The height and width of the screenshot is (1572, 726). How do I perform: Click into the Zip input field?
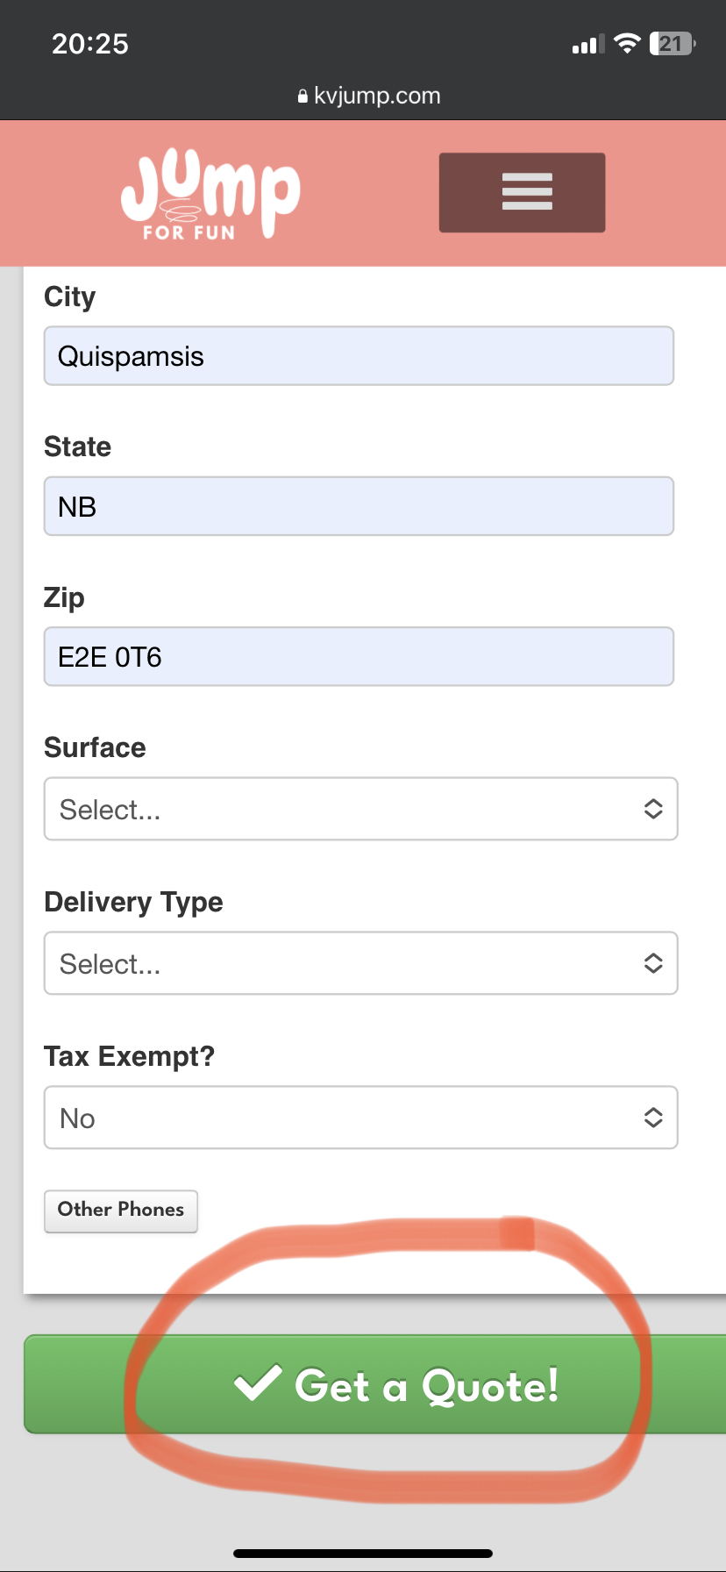(359, 656)
